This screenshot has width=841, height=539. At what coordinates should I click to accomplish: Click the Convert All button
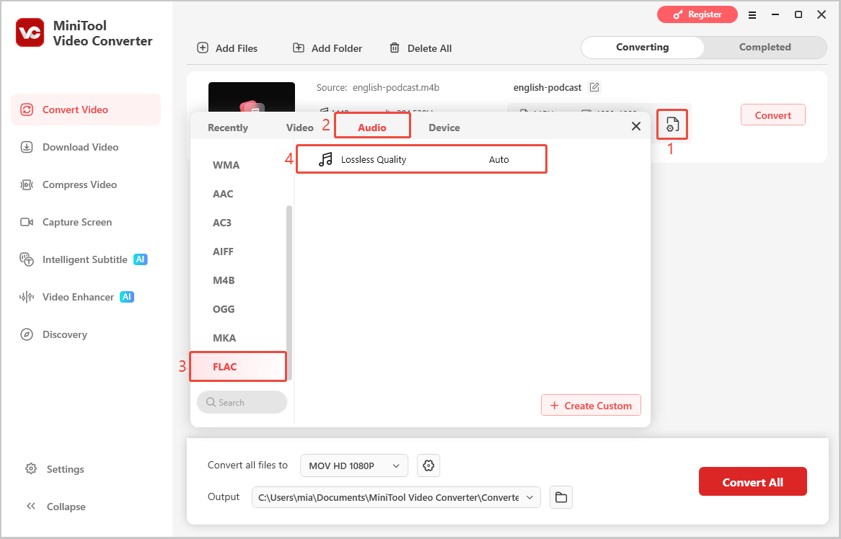click(x=752, y=481)
